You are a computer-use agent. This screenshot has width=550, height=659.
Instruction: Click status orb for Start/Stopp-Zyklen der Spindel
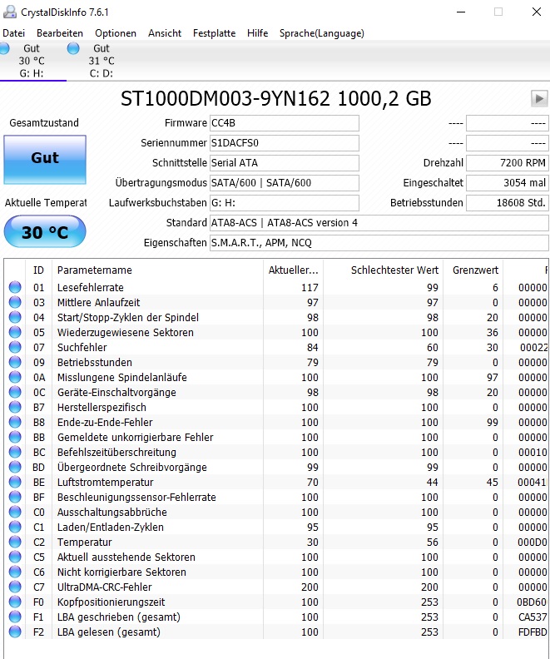point(15,317)
